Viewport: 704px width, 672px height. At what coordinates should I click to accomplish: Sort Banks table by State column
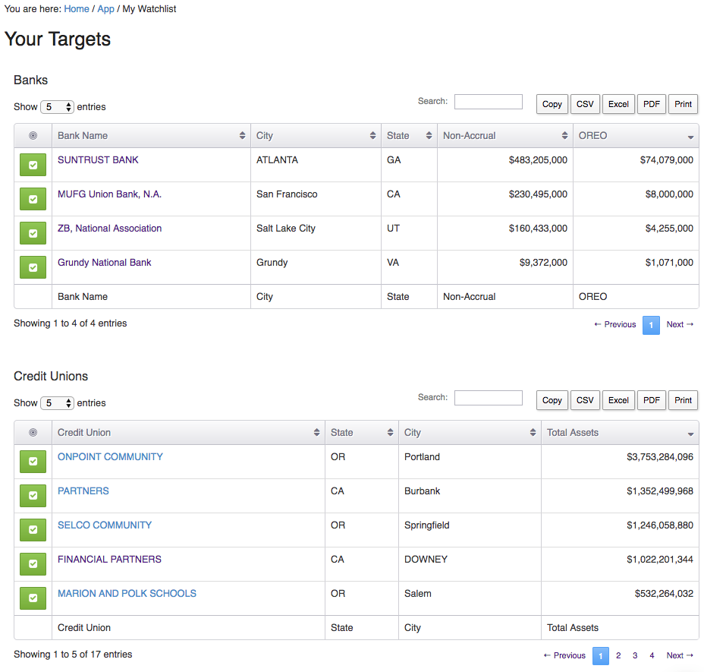pos(409,136)
